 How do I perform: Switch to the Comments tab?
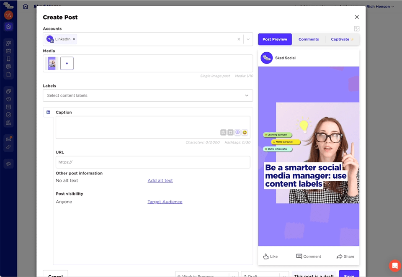tap(309, 39)
